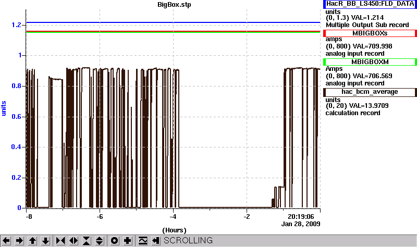The image size is (417, 247).
Task: Click the VAL=706.569 readout
Action: click(x=372, y=76)
